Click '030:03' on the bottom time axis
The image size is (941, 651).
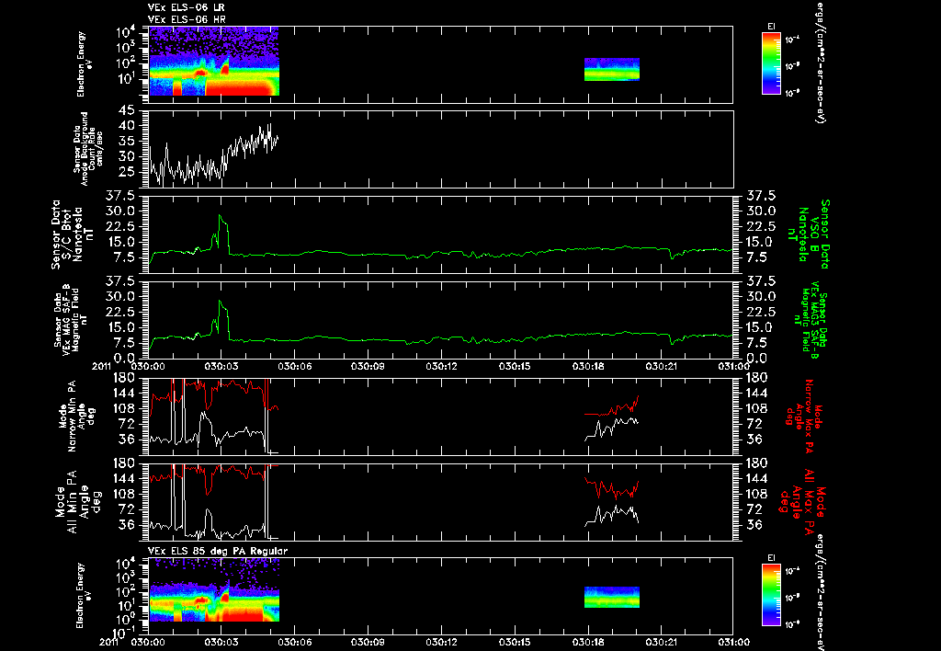point(221,642)
